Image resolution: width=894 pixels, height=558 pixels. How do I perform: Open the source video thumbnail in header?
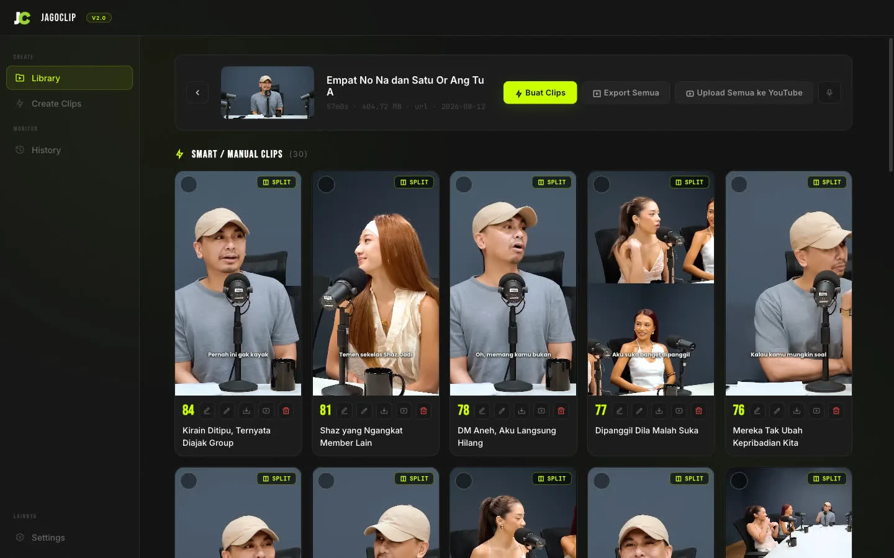[268, 92]
